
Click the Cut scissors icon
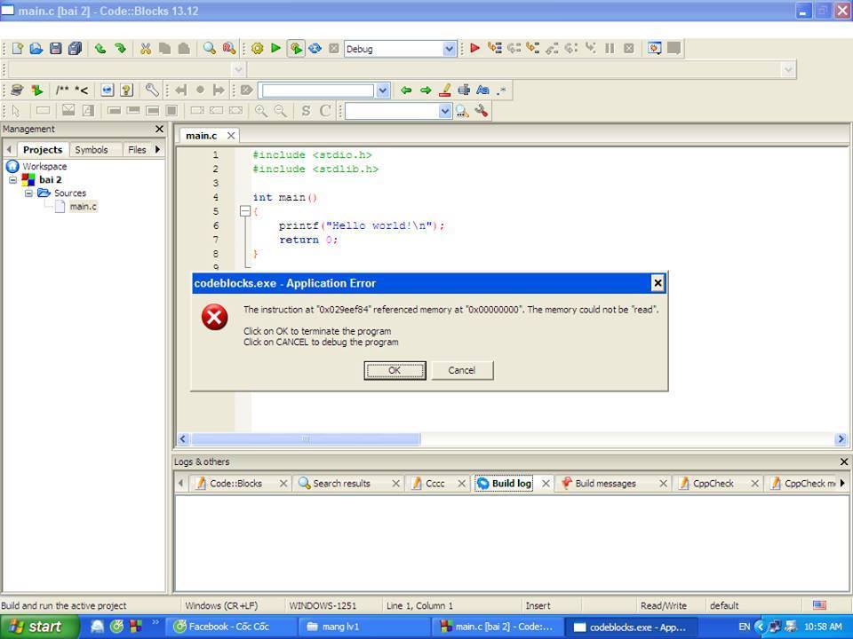click(145, 49)
